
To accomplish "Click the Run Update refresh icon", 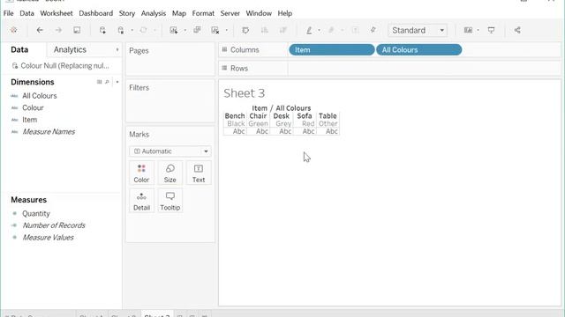I will click(143, 30).
